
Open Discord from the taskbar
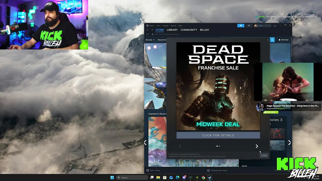184,177
